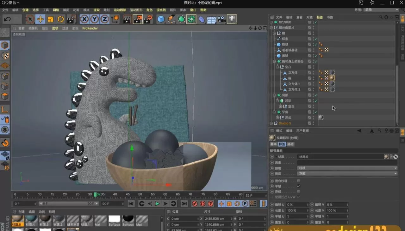Select the Scale tool
The height and width of the screenshot is (231, 405).
tap(50, 19)
